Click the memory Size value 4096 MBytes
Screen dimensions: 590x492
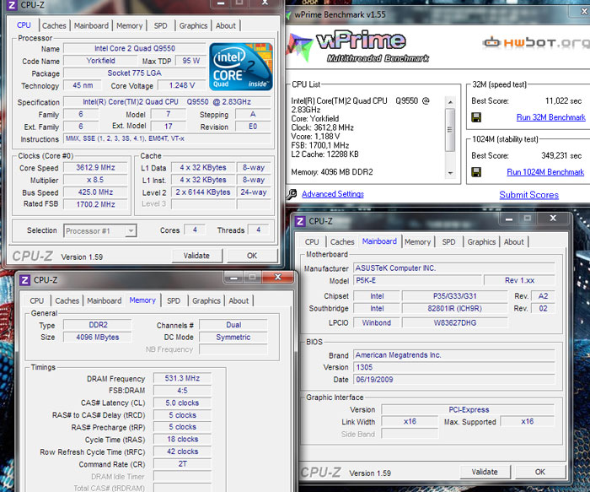tap(98, 338)
